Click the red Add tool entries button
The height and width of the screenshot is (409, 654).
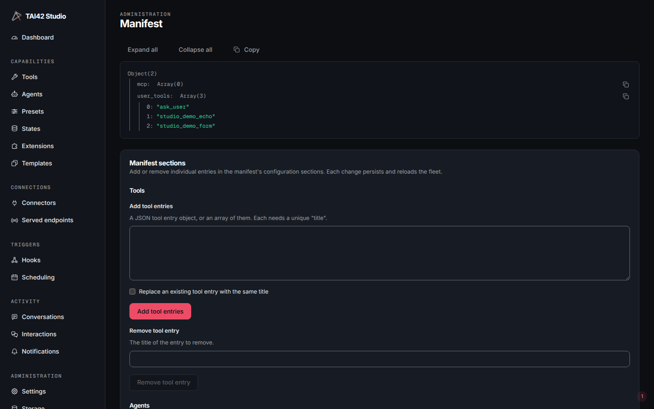pos(160,311)
